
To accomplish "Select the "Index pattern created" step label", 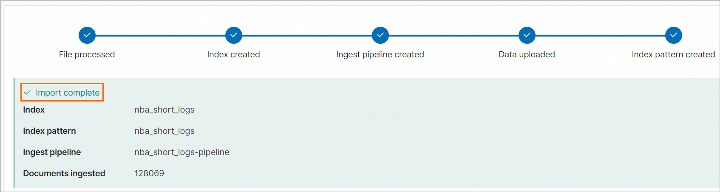I will 673,54.
